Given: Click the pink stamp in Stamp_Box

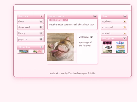Looking at the screenshot, I should coord(38,51).
